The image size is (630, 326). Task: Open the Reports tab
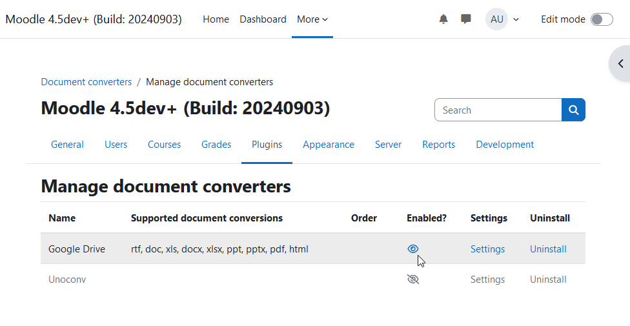coord(438,145)
